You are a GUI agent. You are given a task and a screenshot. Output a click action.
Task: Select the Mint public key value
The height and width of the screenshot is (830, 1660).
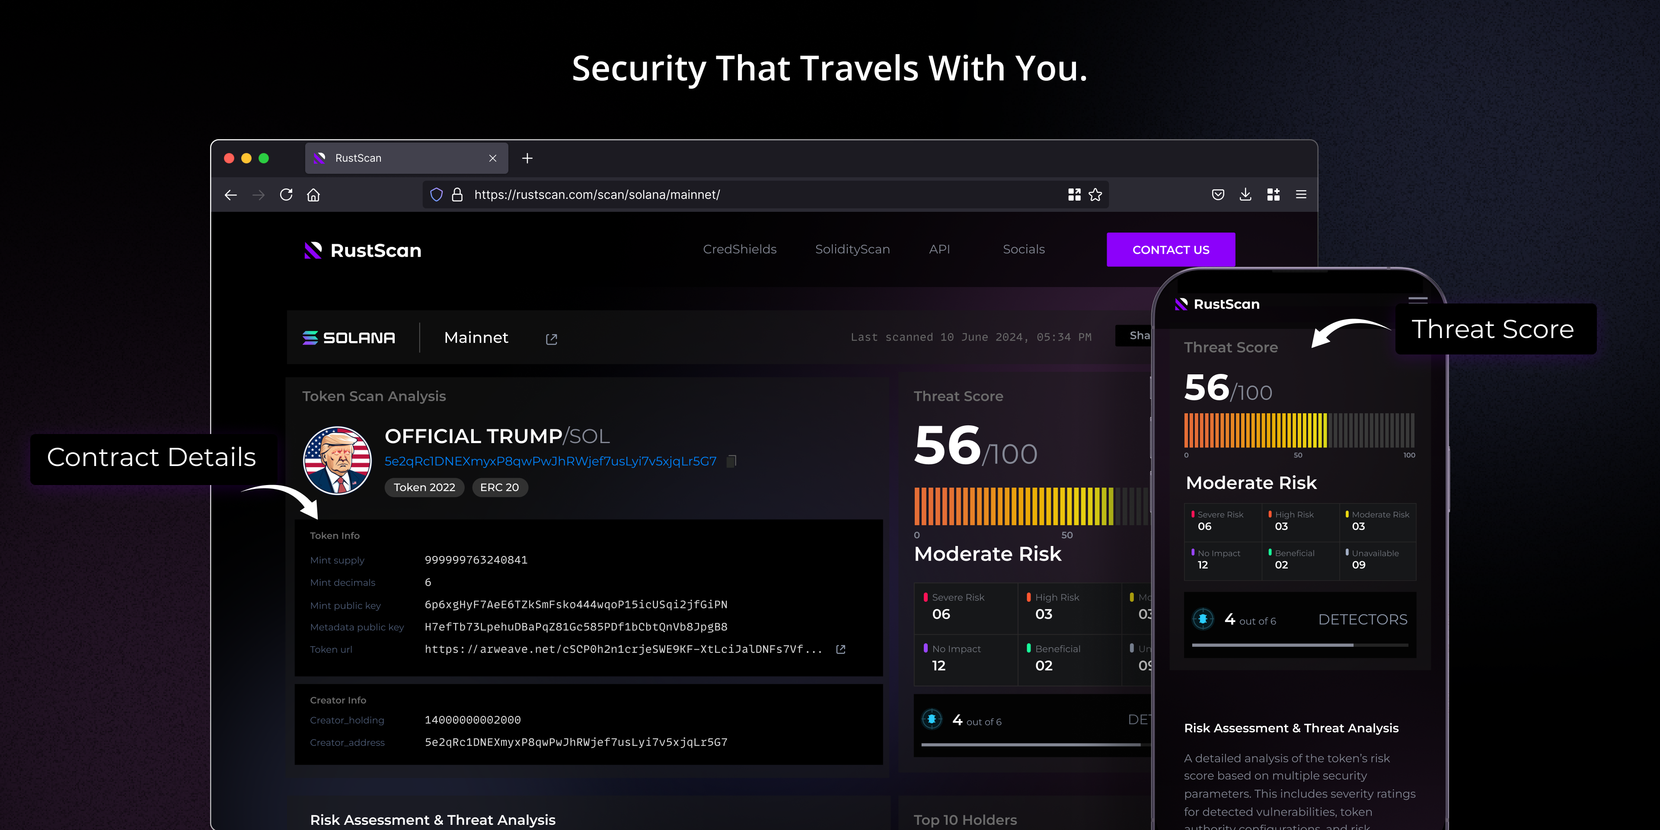coord(576,604)
